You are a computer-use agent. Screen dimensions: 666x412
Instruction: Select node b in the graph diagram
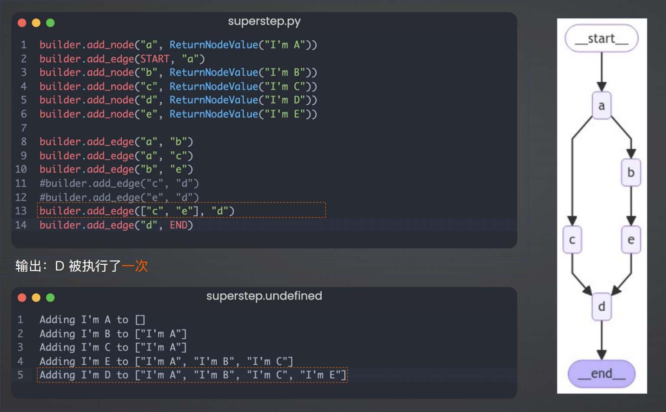tap(631, 173)
